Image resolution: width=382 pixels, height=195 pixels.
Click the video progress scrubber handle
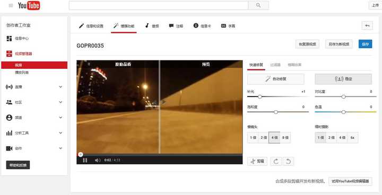81,154
